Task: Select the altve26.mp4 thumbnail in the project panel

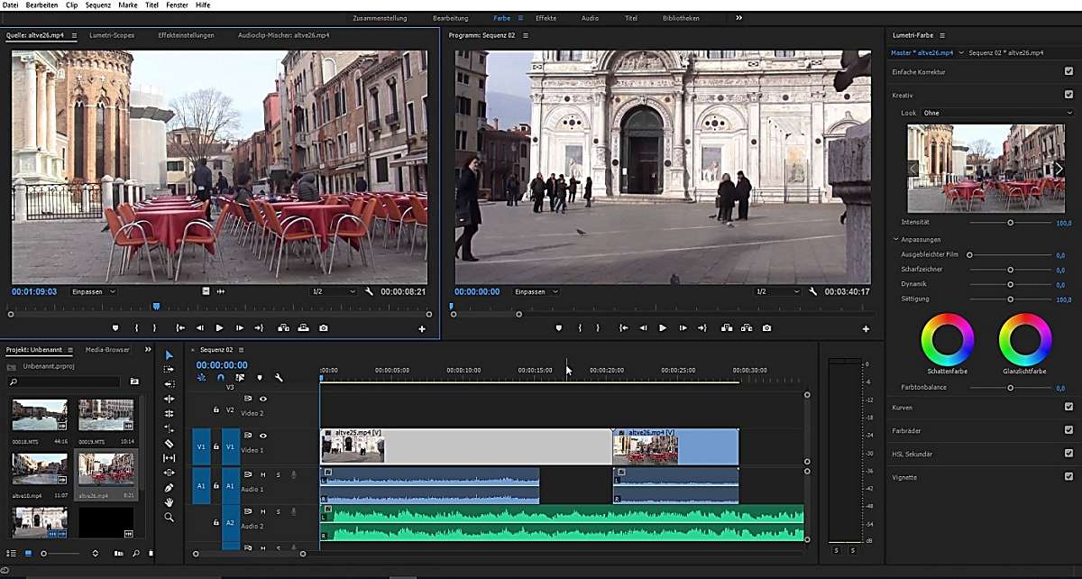Action: click(x=107, y=470)
